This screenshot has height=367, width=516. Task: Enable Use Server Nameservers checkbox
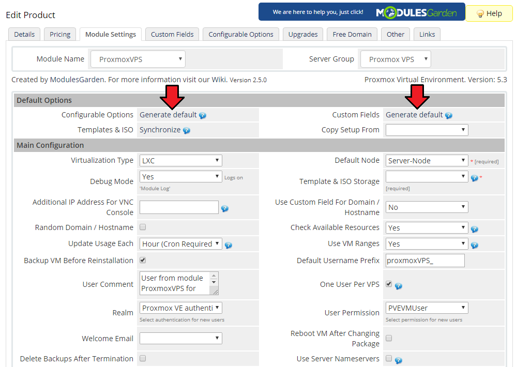tap(389, 358)
